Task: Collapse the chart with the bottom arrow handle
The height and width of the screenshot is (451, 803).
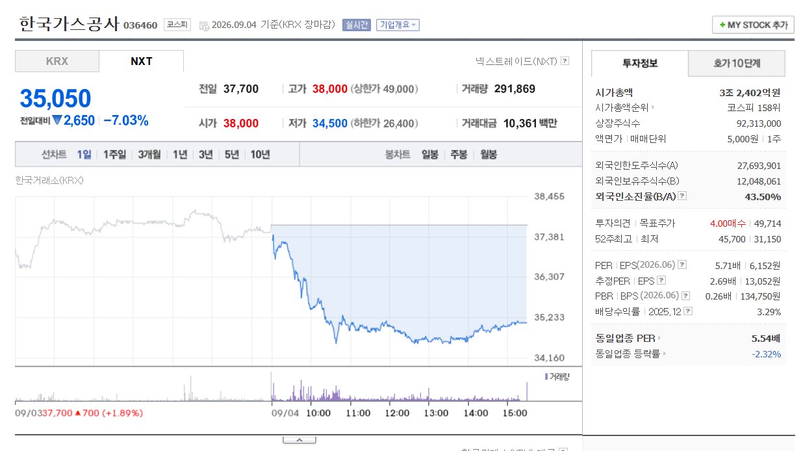Action: (x=300, y=440)
